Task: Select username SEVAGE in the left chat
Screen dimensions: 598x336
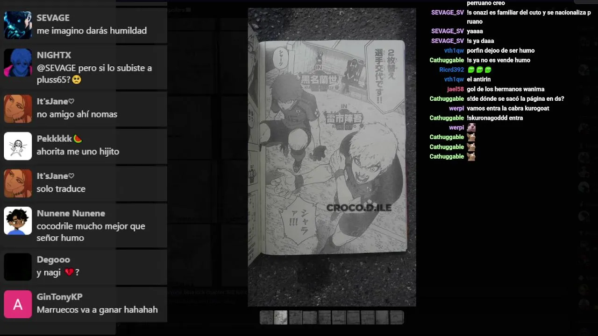Action: coord(53,18)
